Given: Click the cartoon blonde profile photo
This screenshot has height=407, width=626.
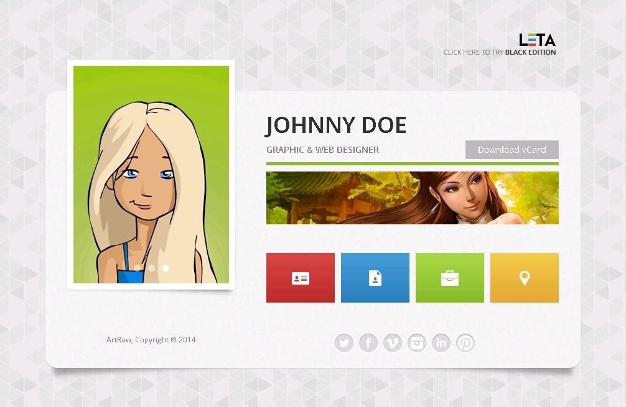Looking at the screenshot, I should click(151, 175).
